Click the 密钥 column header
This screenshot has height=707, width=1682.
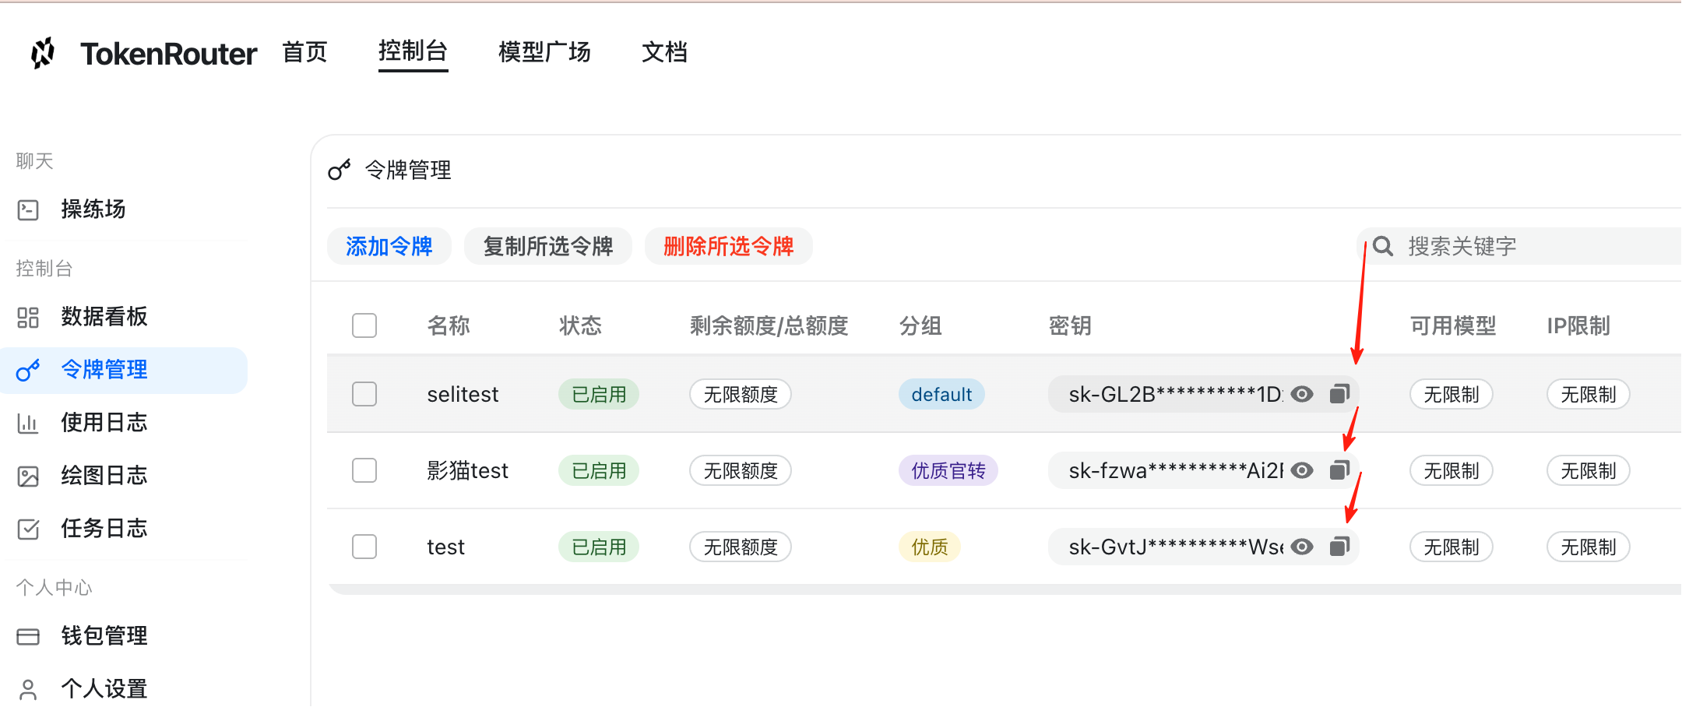(1070, 325)
